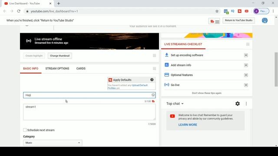This screenshot has width=278, height=156.
Task: Click the Live stream offline preview banner
Action: (89, 41)
